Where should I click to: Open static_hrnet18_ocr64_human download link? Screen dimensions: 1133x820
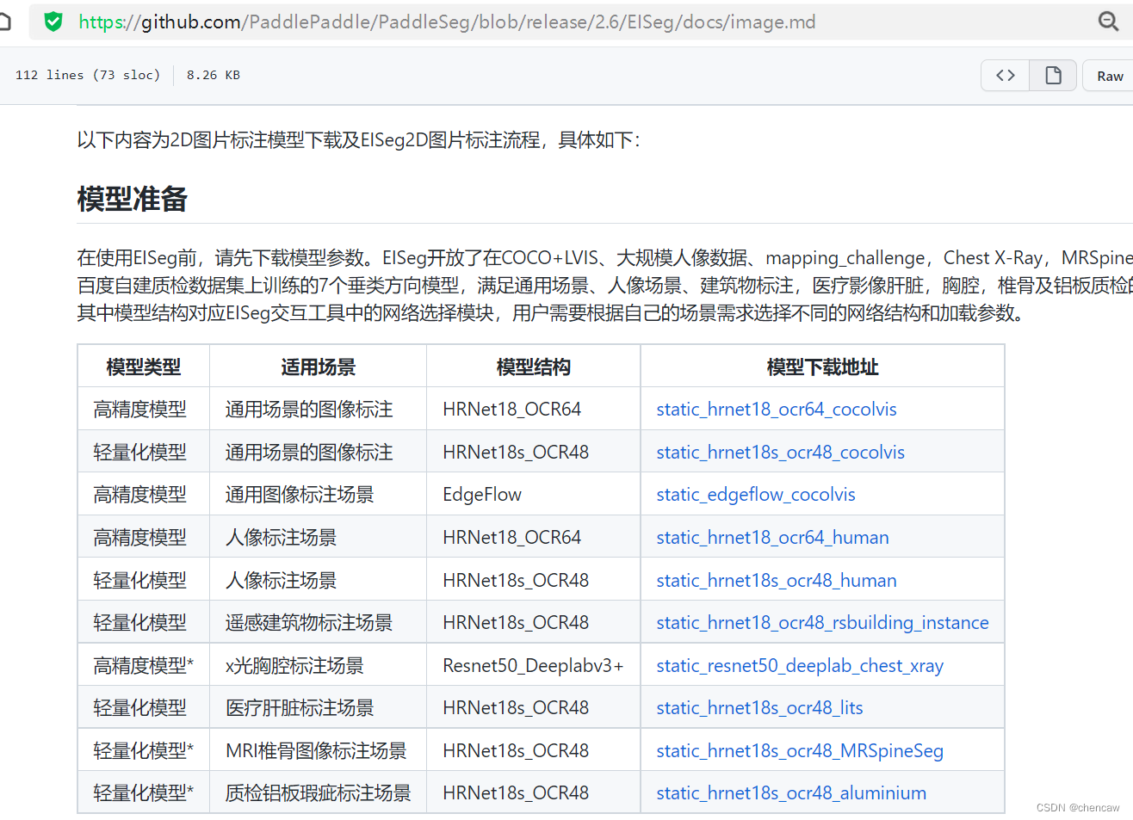[x=772, y=538]
